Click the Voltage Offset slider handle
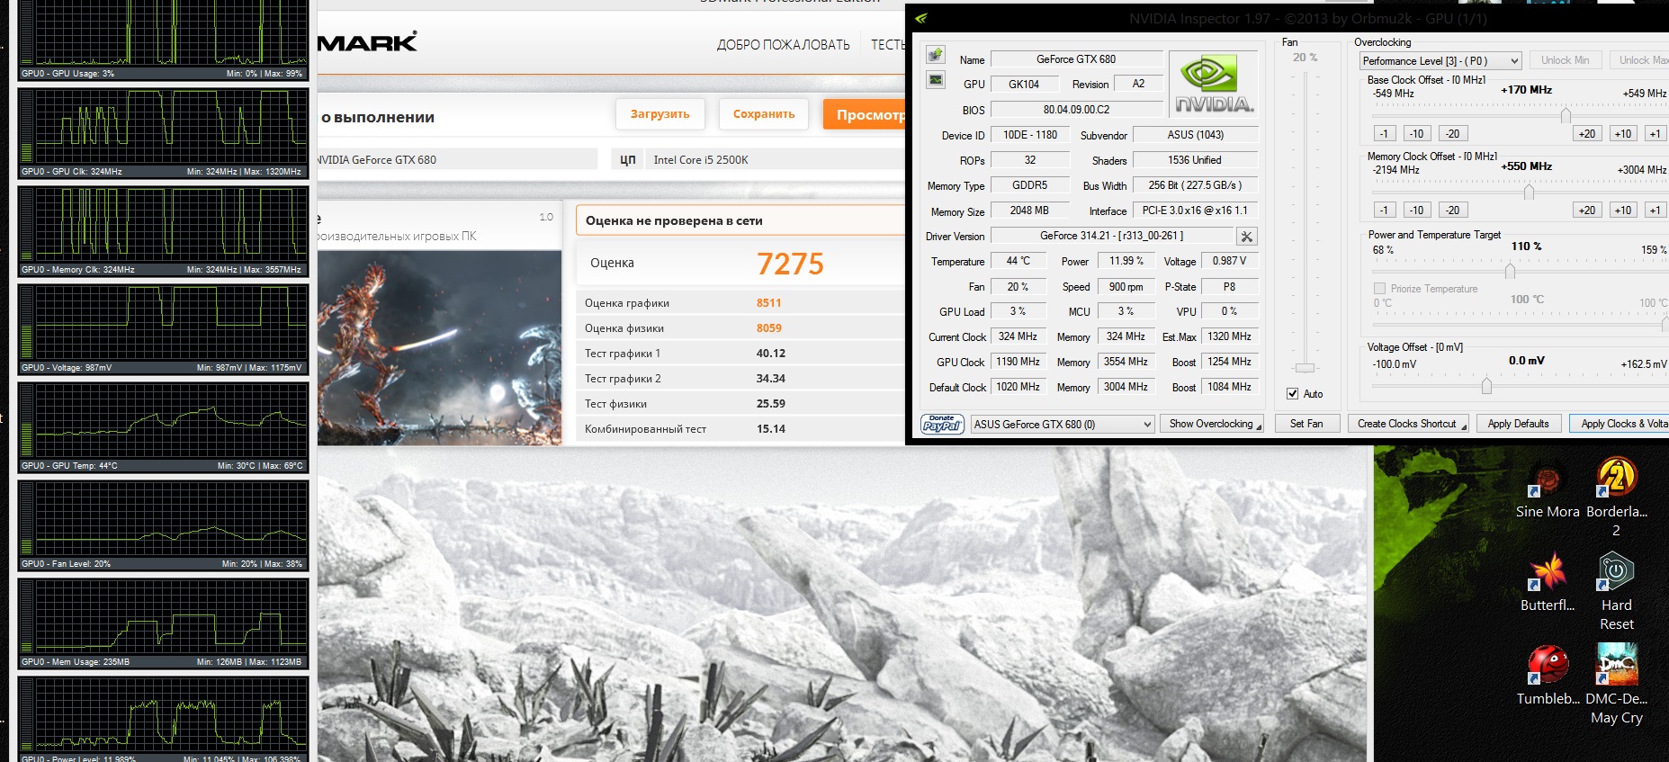The height and width of the screenshot is (762, 1669). [1486, 386]
